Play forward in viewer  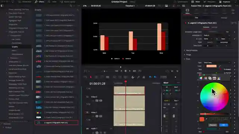coord(130,71)
